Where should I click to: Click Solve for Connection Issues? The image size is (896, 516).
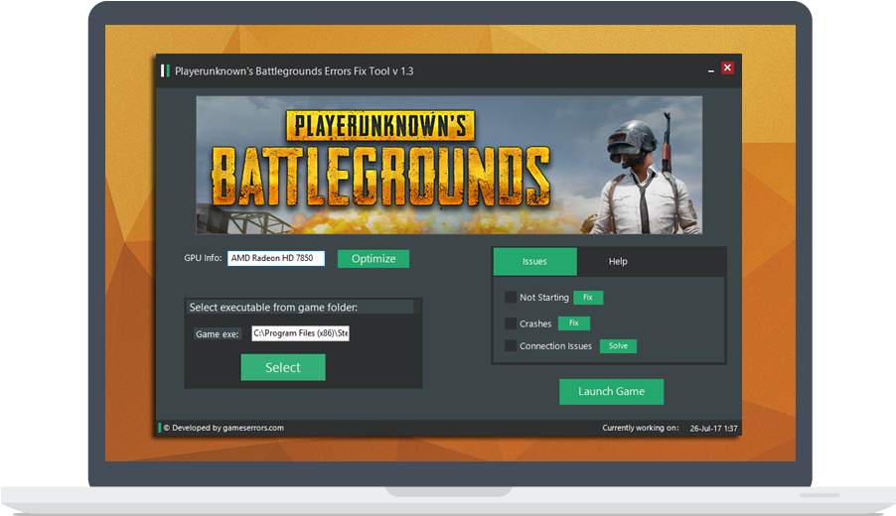[x=618, y=346]
